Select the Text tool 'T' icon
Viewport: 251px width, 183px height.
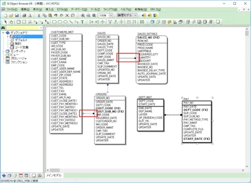click(x=83, y=22)
